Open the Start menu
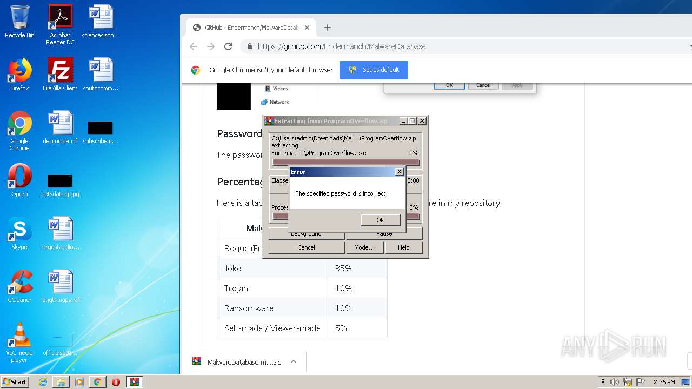This screenshot has width=692, height=389. (x=15, y=382)
